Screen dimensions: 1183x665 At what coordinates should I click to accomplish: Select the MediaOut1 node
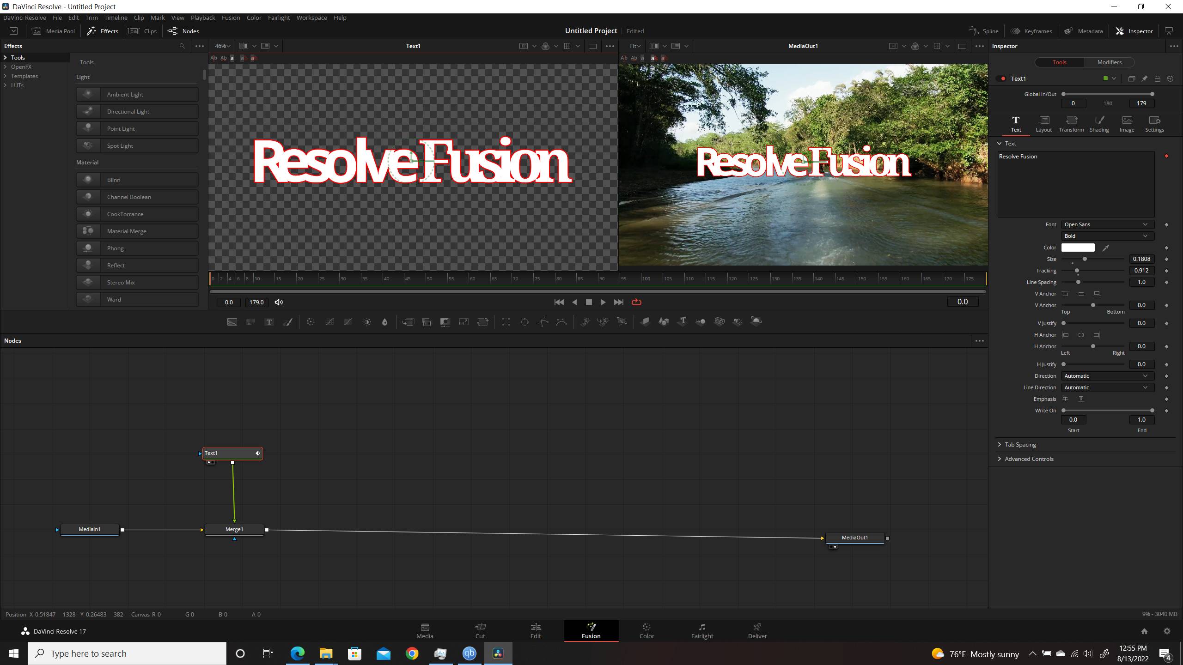pyautogui.click(x=855, y=538)
